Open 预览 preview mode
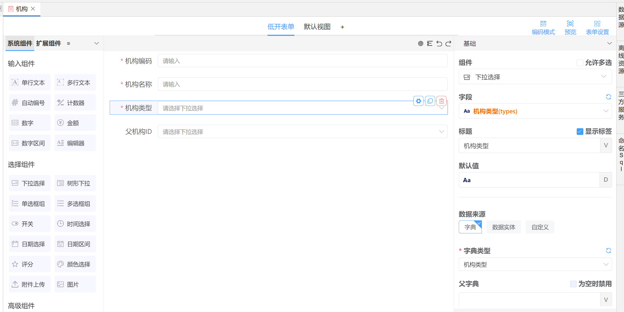Screen dimensions: 624x312 570,28
